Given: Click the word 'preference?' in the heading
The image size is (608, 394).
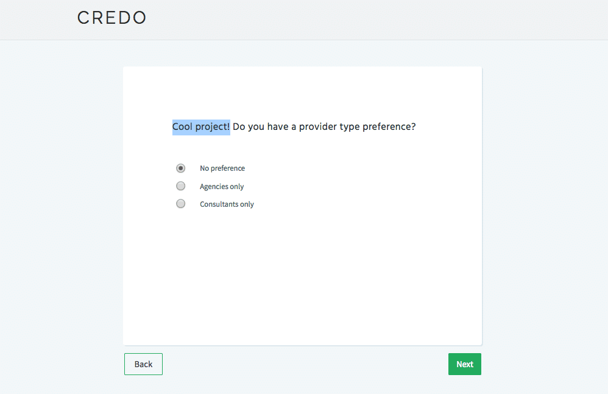Looking at the screenshot, I should (x=389, y=127).
